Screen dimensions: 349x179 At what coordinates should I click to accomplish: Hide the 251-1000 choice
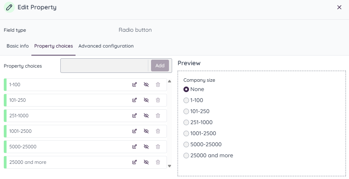pyautogui.click(x=146, y=116)
